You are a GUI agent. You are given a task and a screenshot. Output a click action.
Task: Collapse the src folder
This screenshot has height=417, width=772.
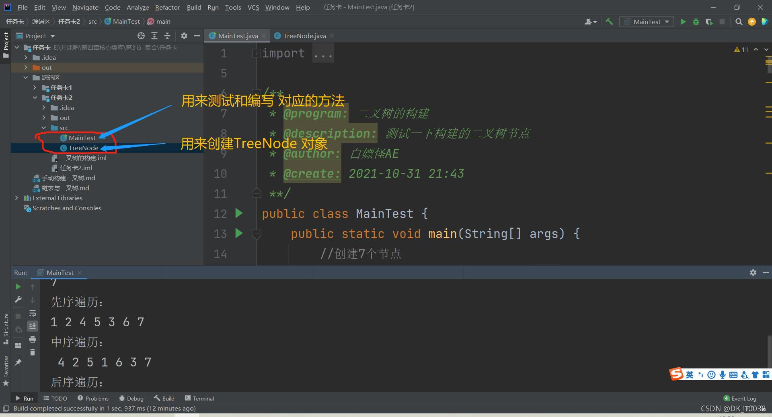pyautogui.click(x=44, y=128)
